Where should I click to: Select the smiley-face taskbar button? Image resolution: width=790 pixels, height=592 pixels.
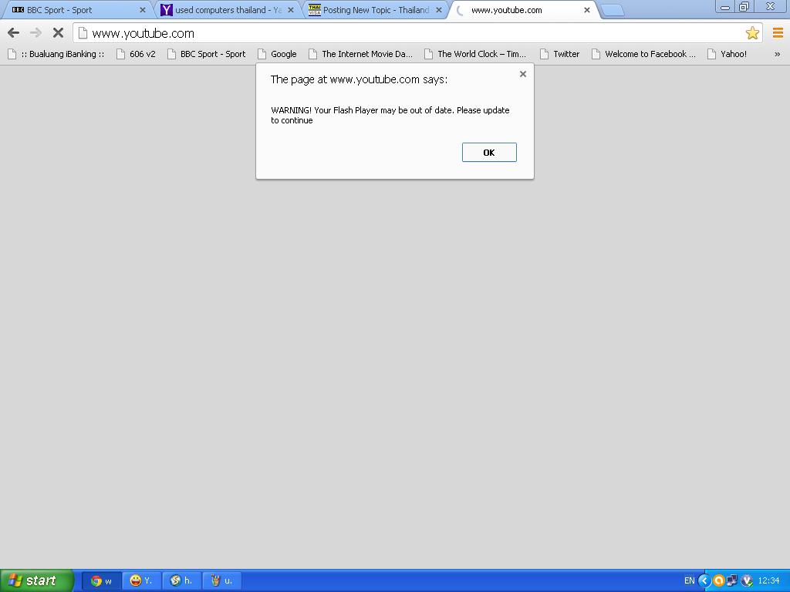141,580
